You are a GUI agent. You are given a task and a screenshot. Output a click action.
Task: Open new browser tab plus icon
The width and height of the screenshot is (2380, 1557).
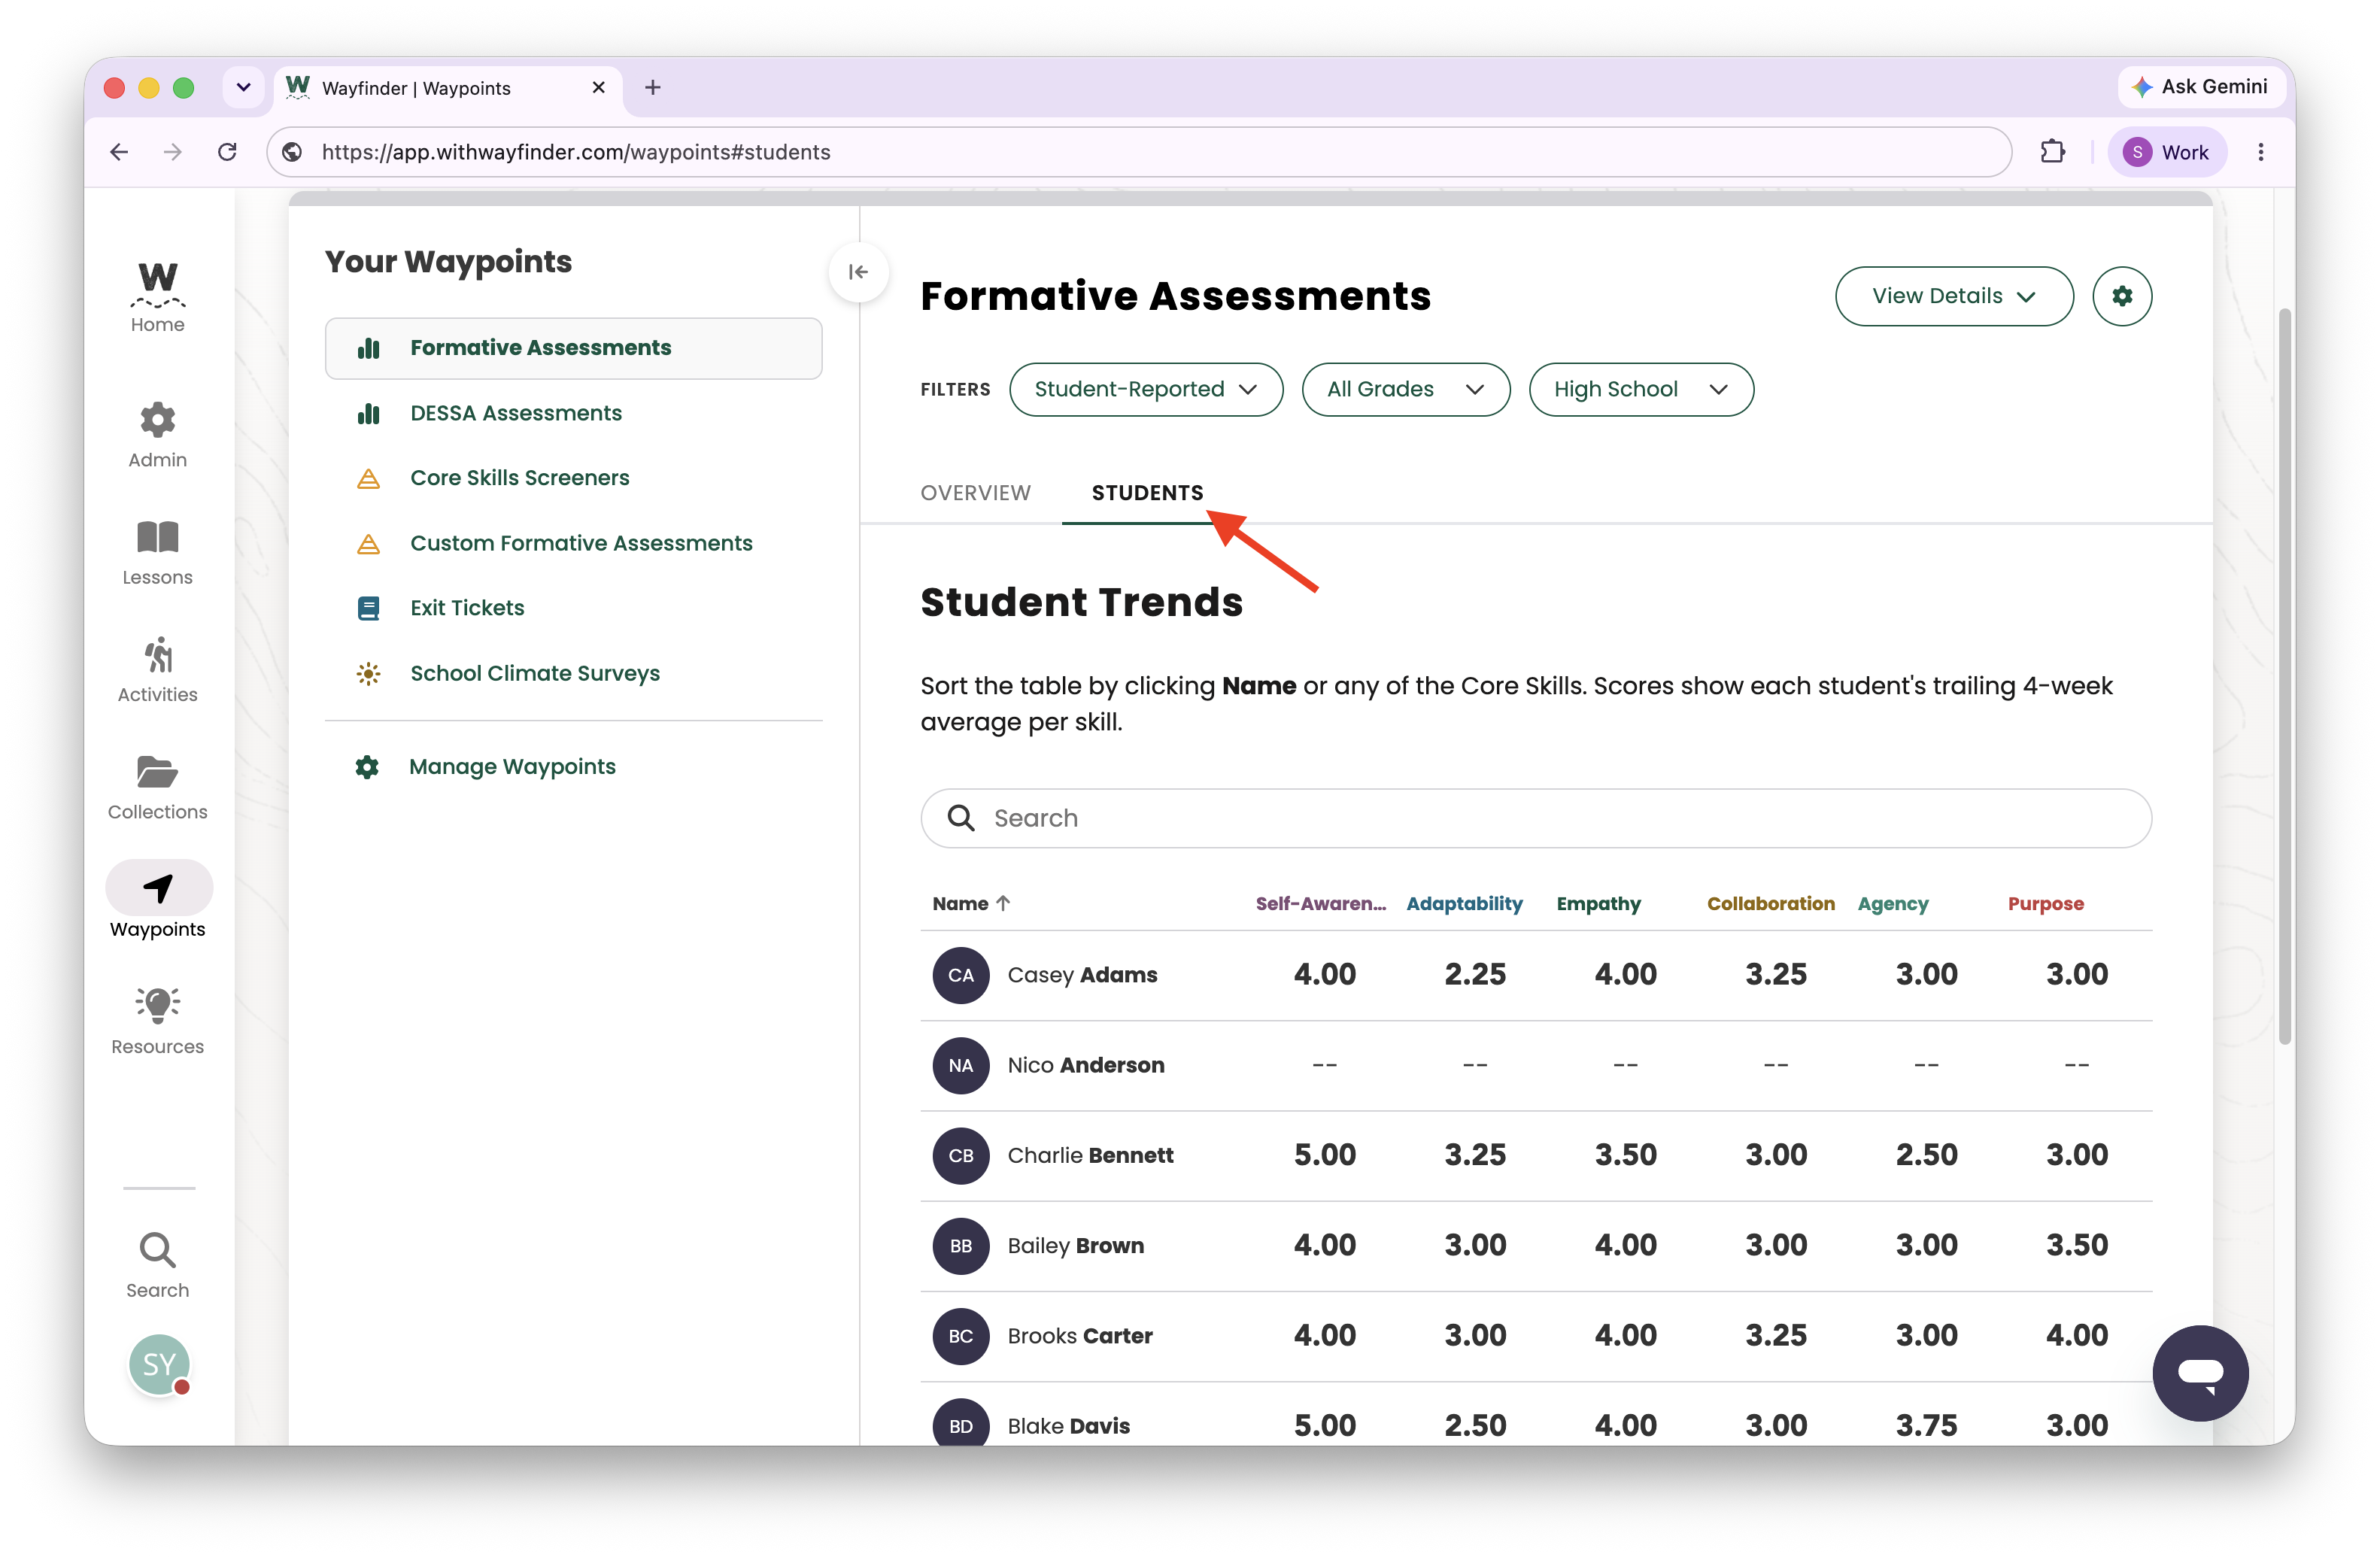[653, 88]
